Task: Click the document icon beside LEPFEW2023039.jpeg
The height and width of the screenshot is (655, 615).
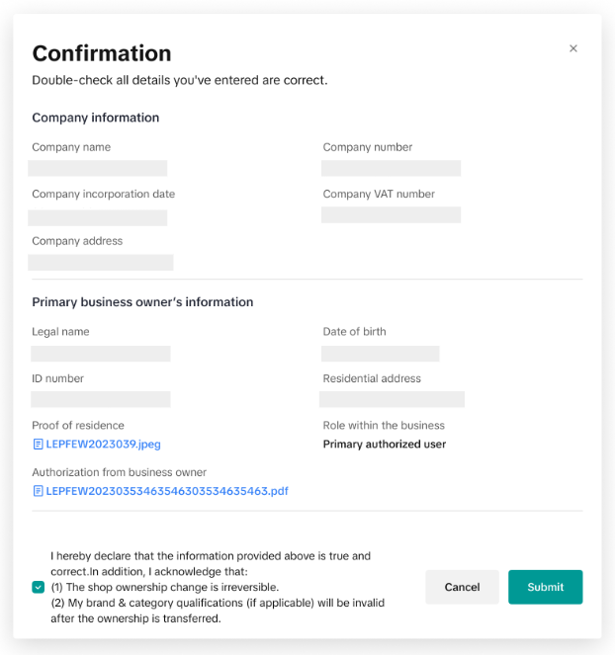Action: coord(38,444)
